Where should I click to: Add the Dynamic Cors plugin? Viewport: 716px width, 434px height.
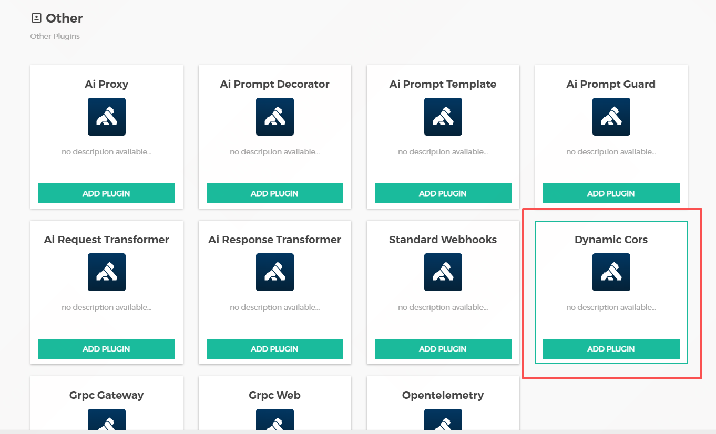(x=611, y=349)
